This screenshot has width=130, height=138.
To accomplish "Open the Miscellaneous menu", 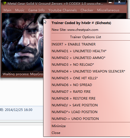I will pyautogui.click(x=108, y=10).
